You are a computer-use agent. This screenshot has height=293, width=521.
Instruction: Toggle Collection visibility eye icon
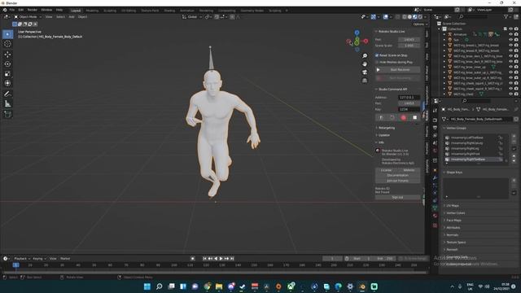tap(510, 29)
